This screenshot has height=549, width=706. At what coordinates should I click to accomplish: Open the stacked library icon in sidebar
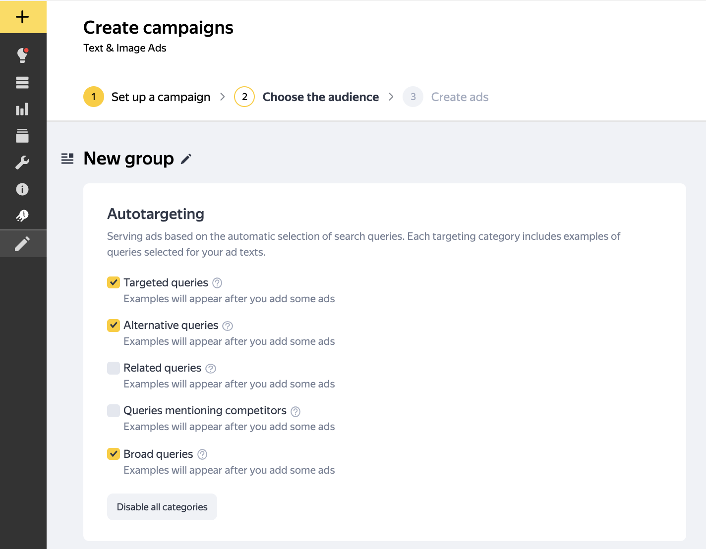tap(22, 136)
